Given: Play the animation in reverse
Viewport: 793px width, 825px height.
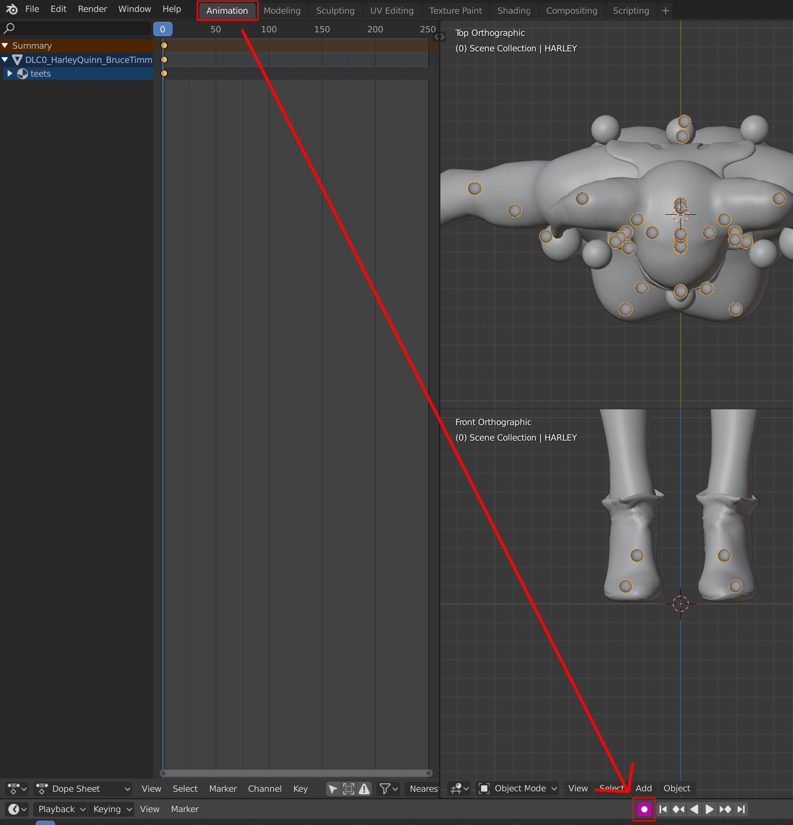Looking at the screenshot, I should 694,810.
